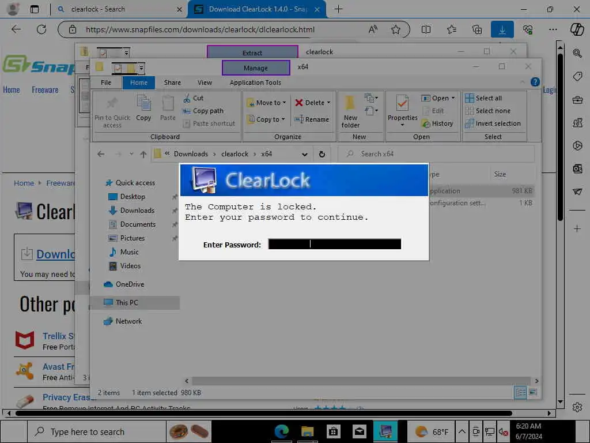
Task: Click the Size column header
Action: [x=500, y=174]
